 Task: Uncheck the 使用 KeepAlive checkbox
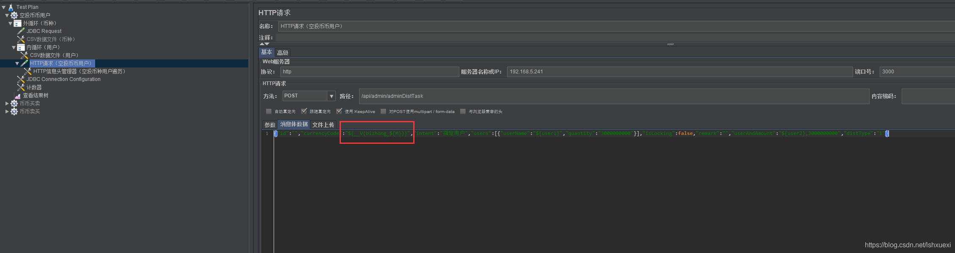339,111
